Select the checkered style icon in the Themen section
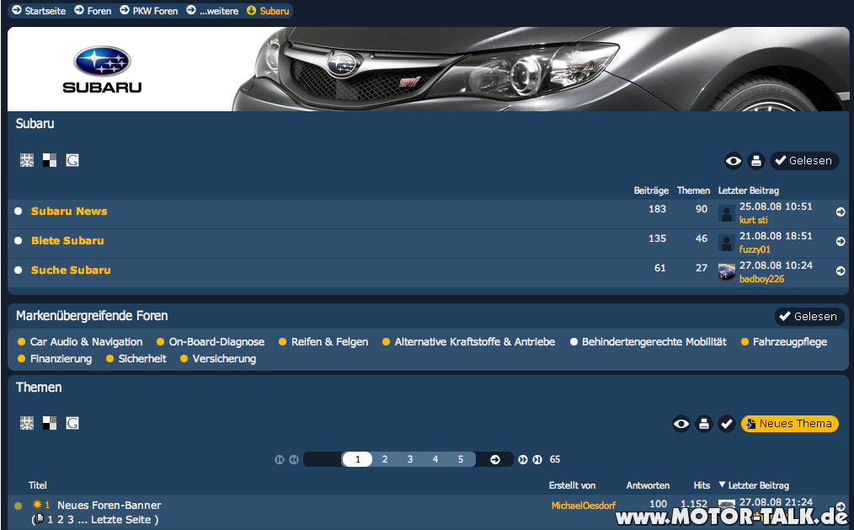This screenshot has height=530, width=854. [50, 423]
